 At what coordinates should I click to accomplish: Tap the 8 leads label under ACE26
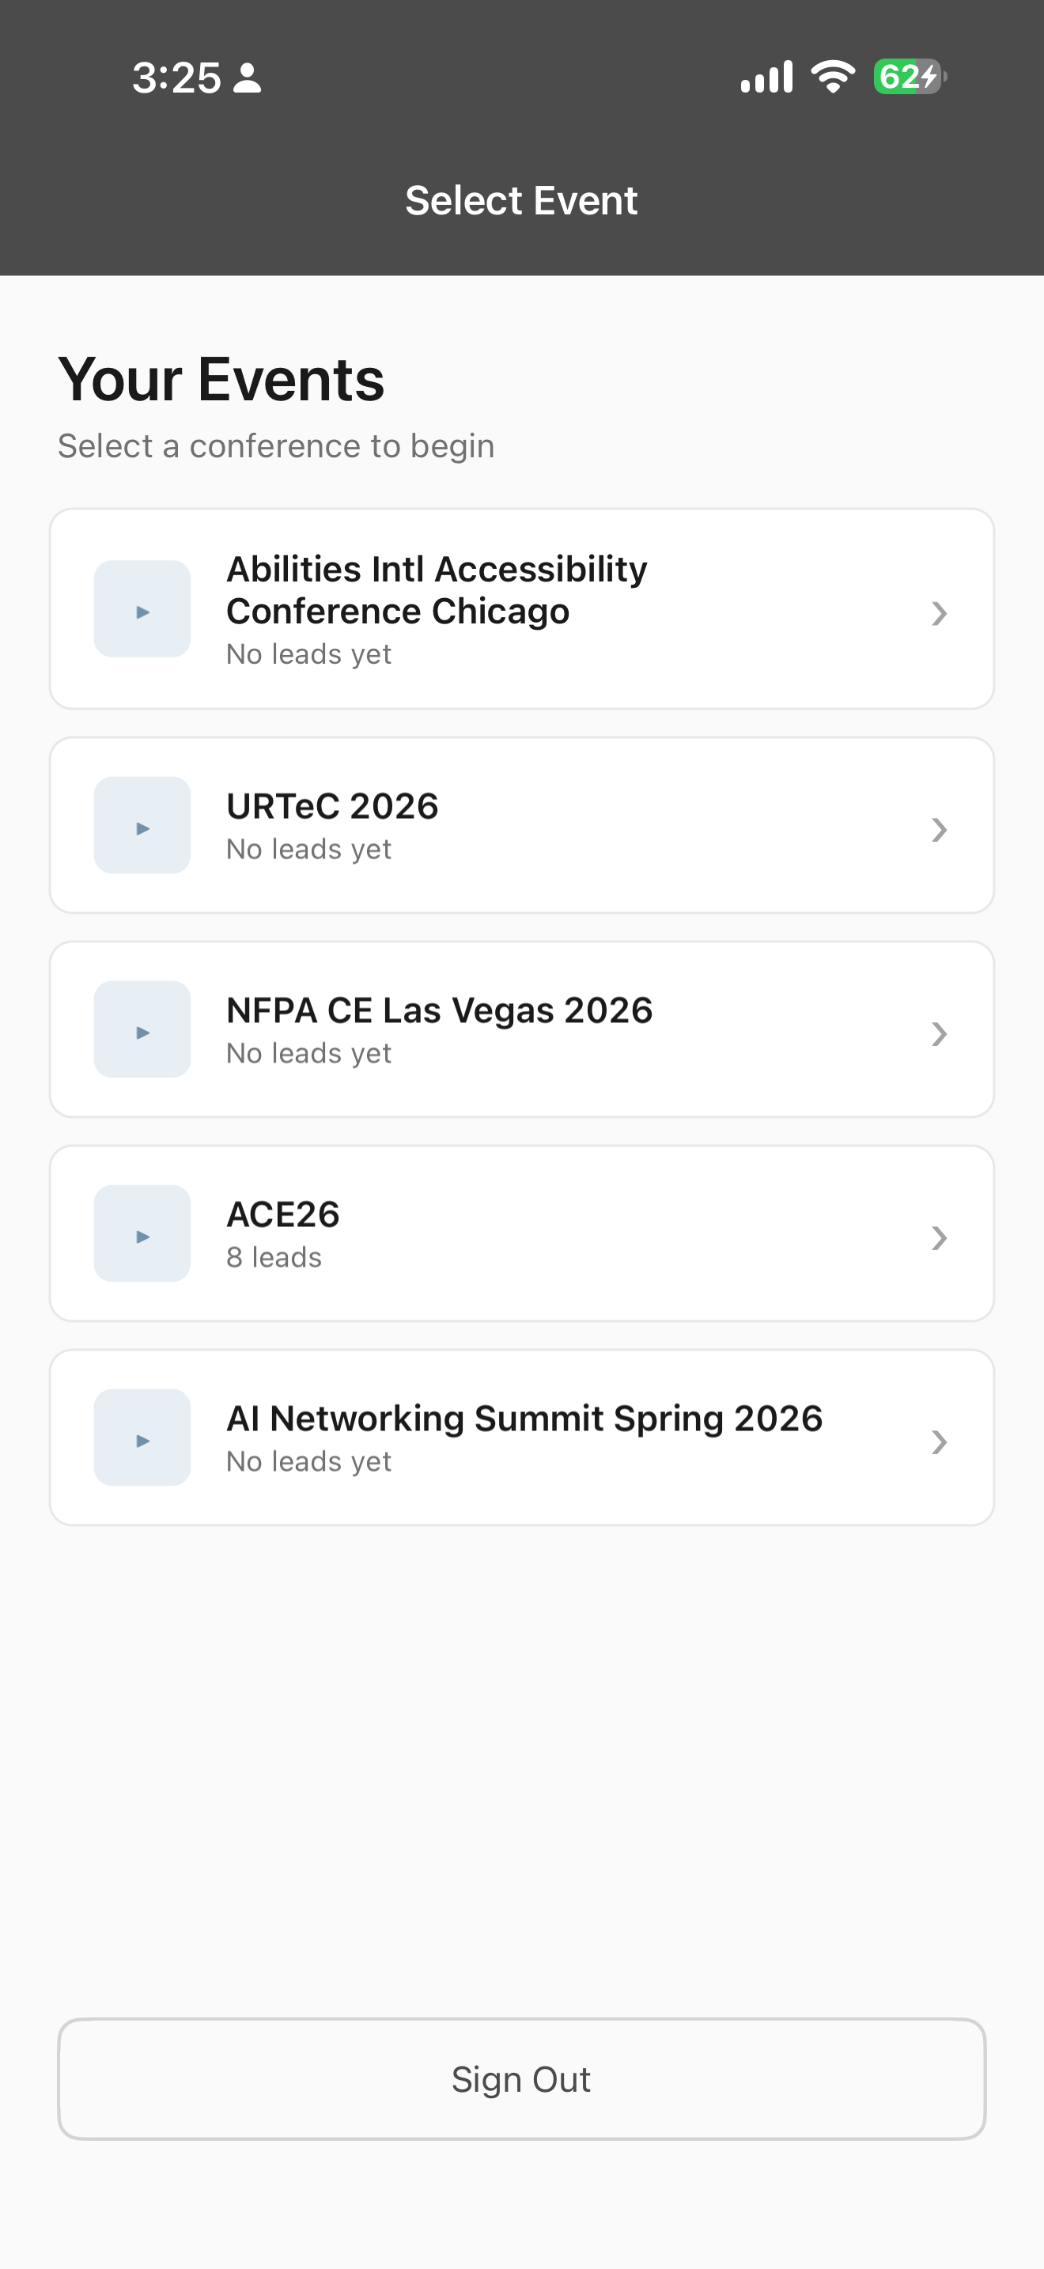274,1258
